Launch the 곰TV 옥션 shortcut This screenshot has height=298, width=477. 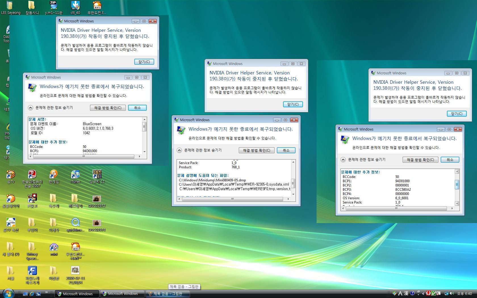point(11,225)
